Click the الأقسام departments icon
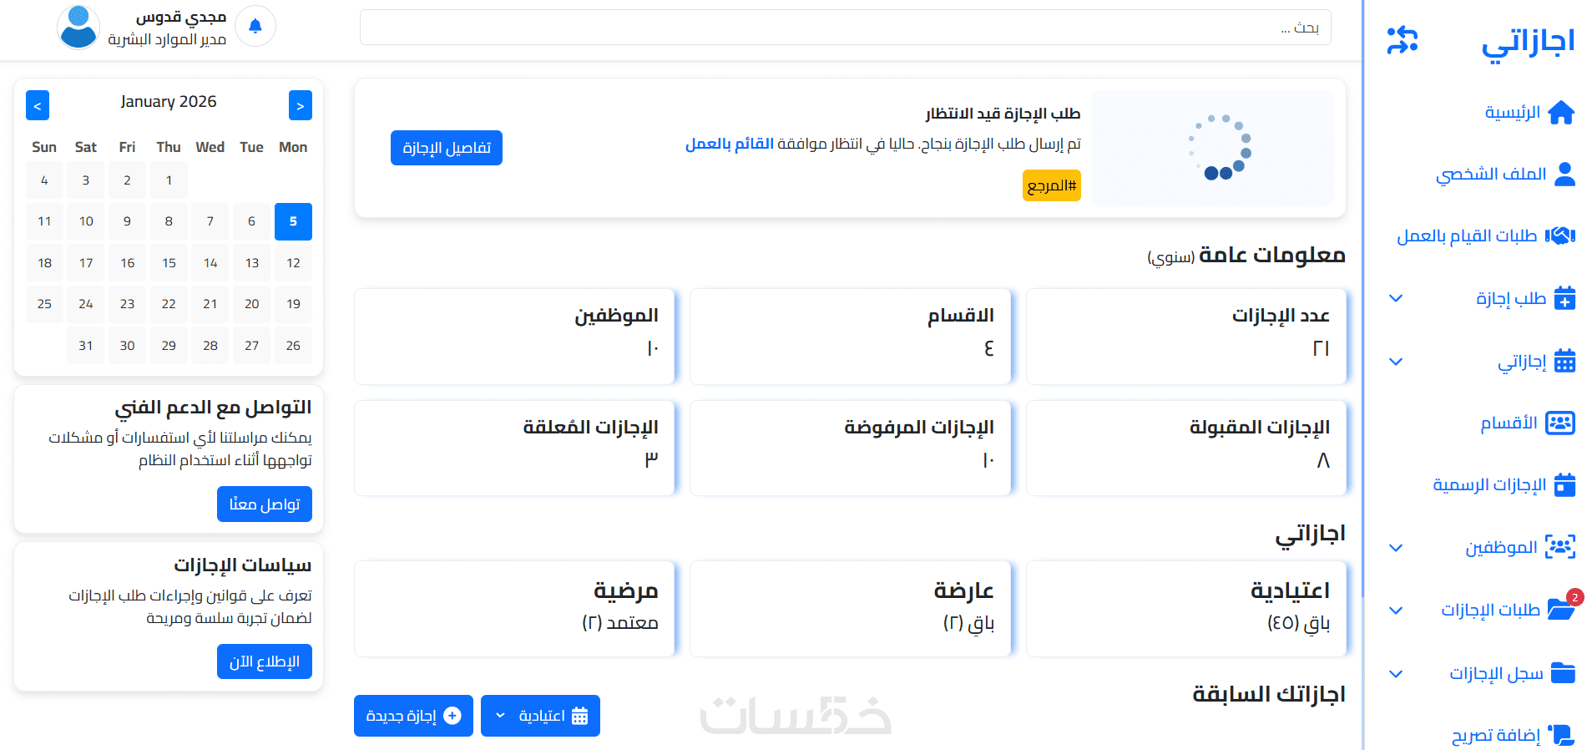This screenshot has height=750, width=1592. click(x=1559, y=423)
